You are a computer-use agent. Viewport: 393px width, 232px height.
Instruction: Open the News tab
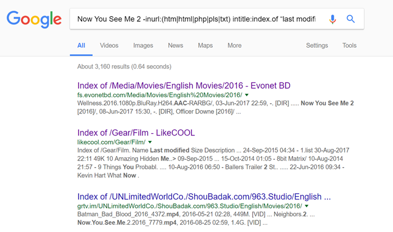(175, 46)
